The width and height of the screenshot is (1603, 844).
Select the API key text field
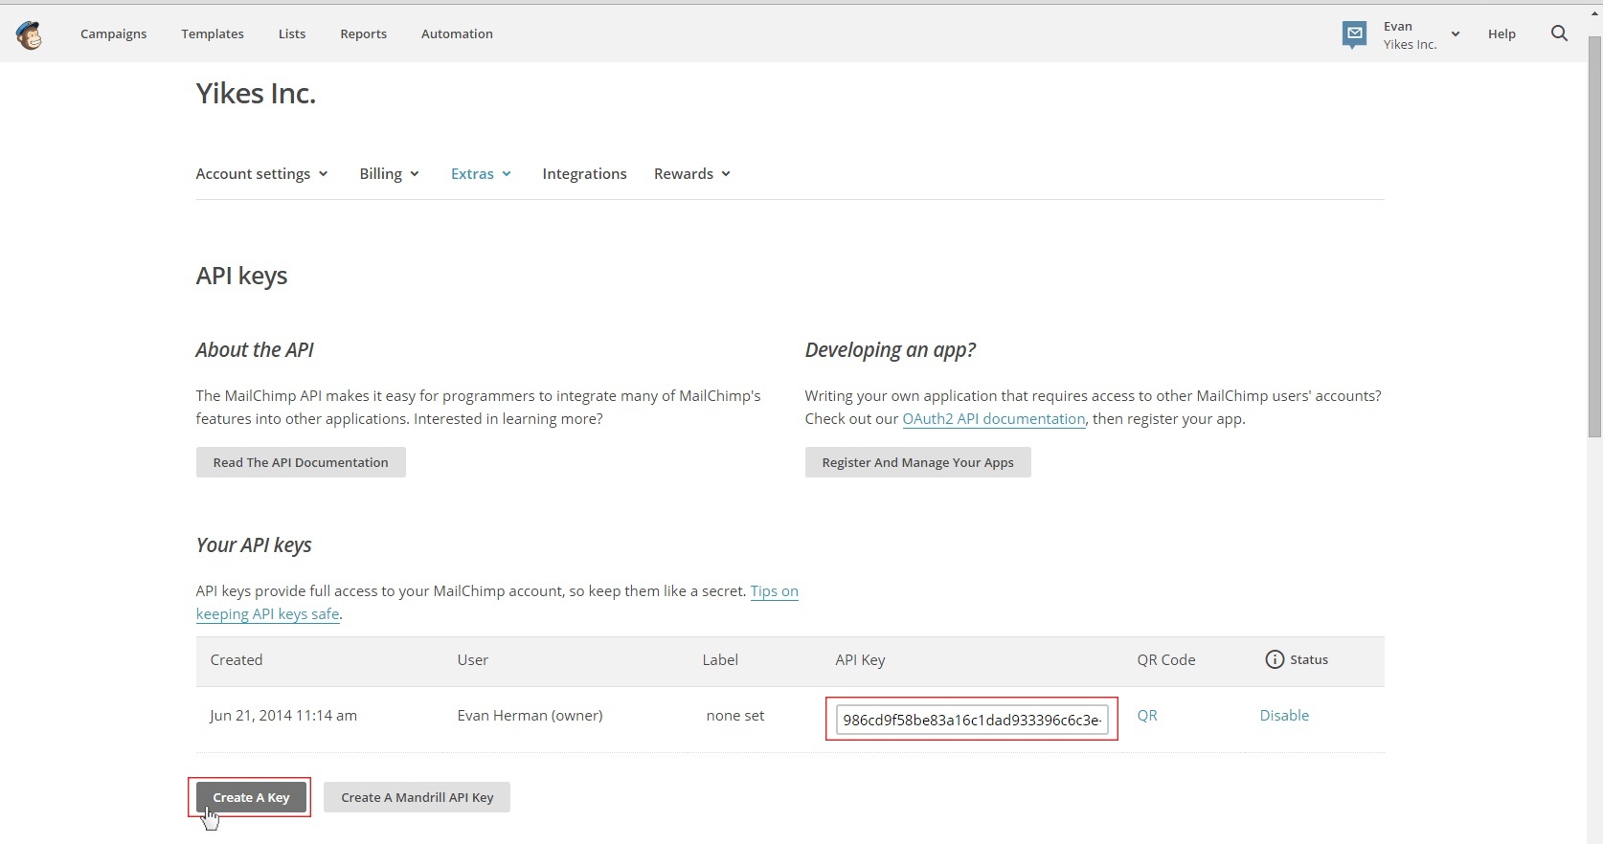[x=972, y=720]
